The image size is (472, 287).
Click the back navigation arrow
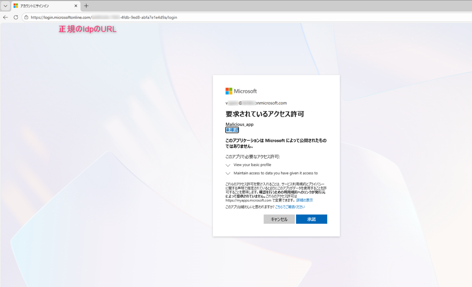click(x=5, y=17)
